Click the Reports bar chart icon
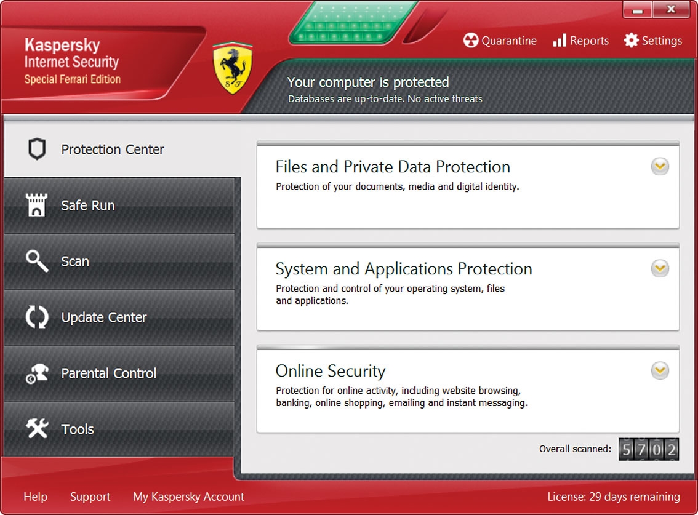698x515 pixels. [559, 41]
